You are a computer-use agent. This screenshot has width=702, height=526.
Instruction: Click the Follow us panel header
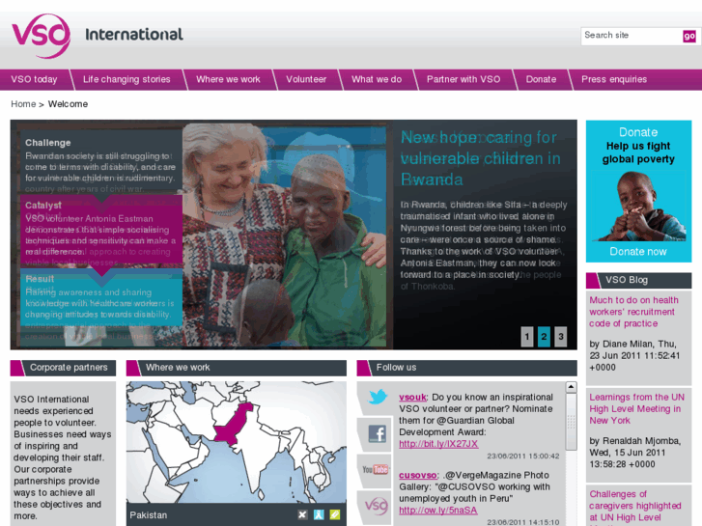point(467,368)
